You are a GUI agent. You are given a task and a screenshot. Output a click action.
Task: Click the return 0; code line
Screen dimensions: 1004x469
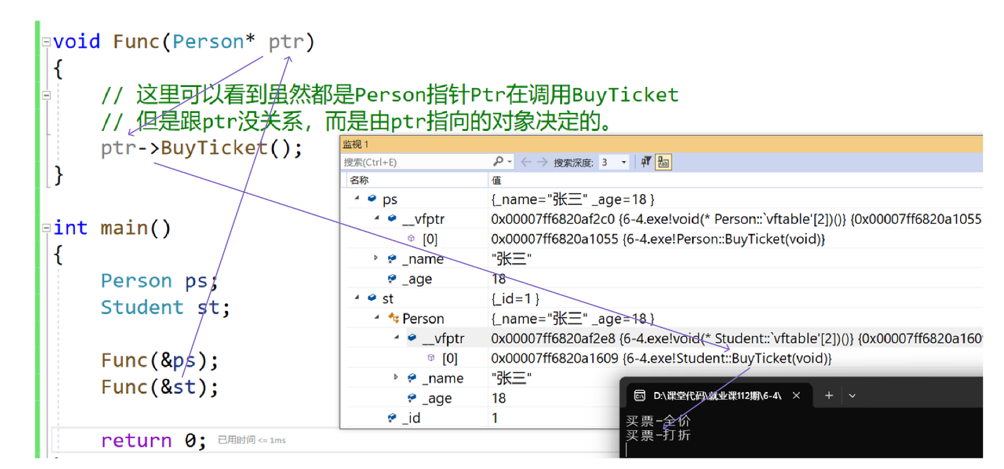[x=153, y=440]
